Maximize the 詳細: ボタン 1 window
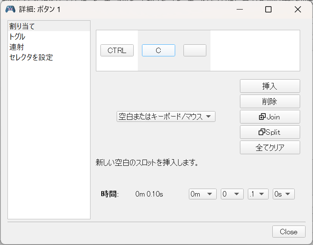Screen dimensions: 313x245 pyautogui.click(x=268, y=10)
